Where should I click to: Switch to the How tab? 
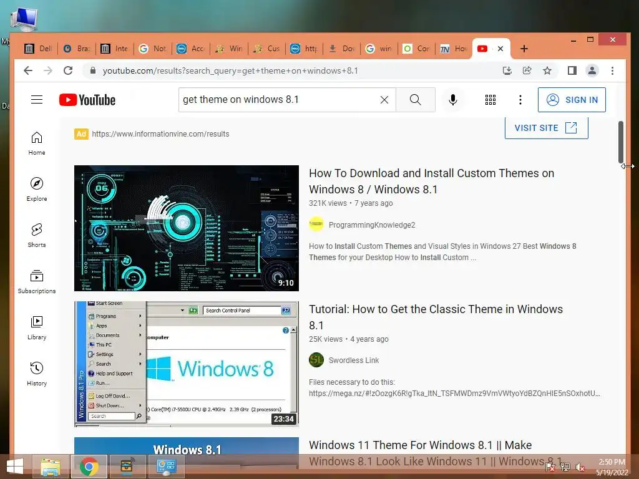pyautogui.click(x=454, y=49)
